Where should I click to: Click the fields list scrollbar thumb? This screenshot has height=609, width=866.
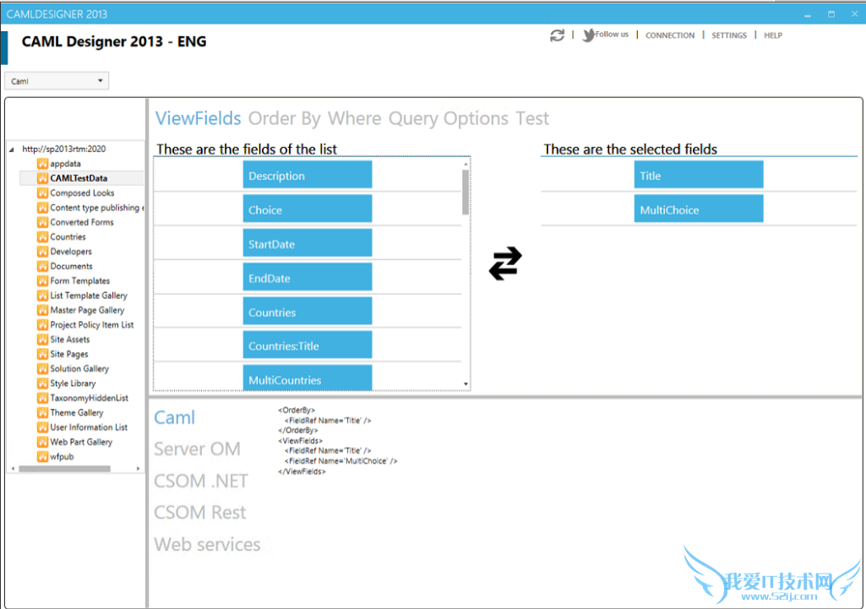[466, 192]
